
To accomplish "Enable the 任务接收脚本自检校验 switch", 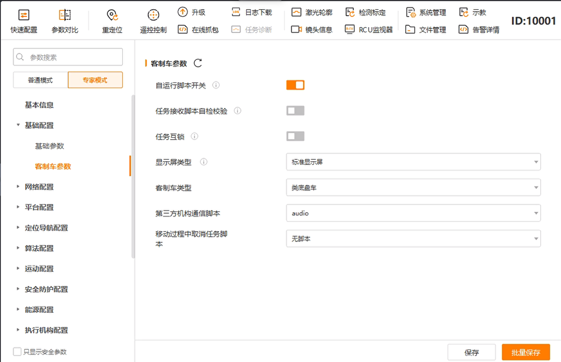I will tap(295, 111).
